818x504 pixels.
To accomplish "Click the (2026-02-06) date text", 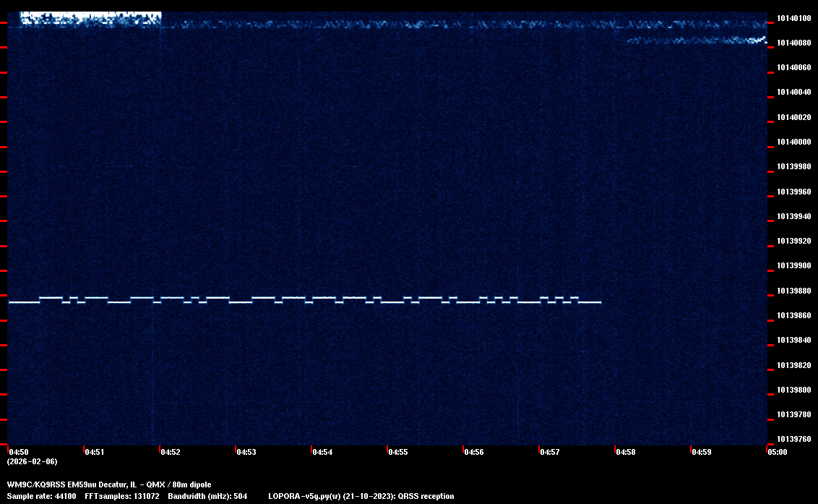I will pos(32,461).
